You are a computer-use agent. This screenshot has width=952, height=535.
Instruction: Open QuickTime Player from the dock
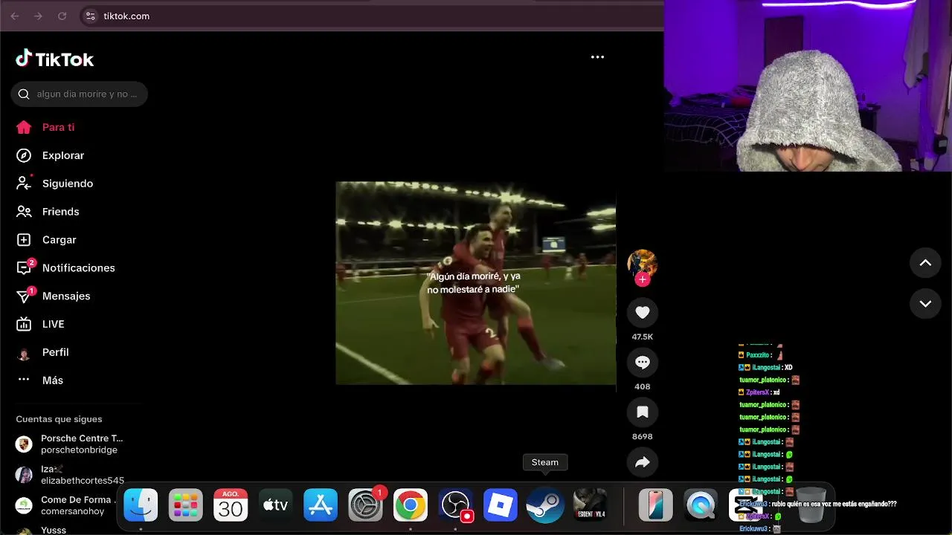pos(701,506)
